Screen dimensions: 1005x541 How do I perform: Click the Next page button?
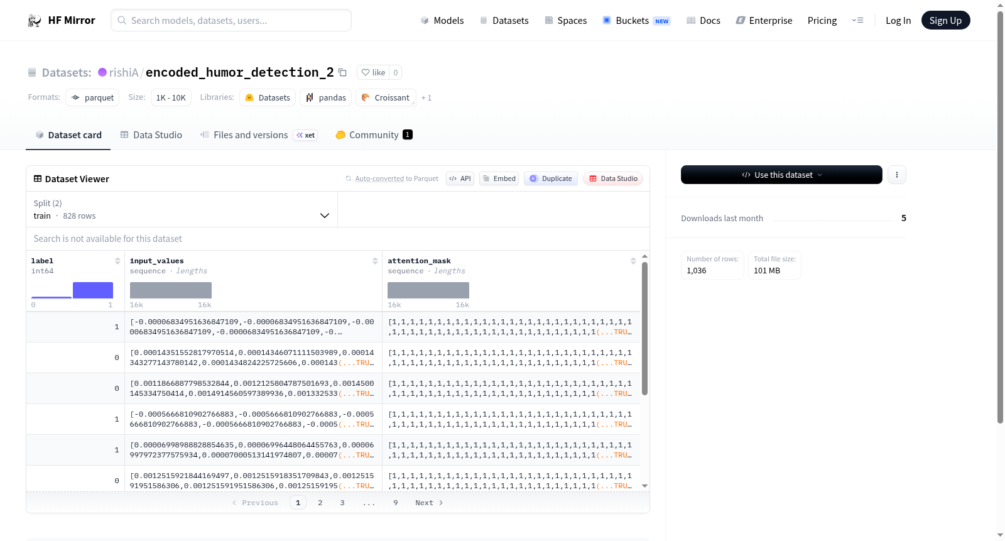[x=429, y=503]
